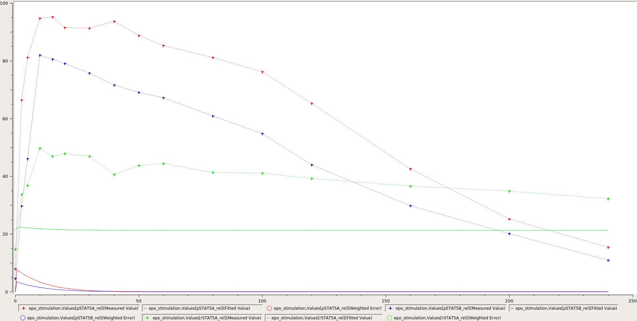Click the y-axis tick label 40
The height and width of the screenshot is (321, 637).
coord(5,176)
